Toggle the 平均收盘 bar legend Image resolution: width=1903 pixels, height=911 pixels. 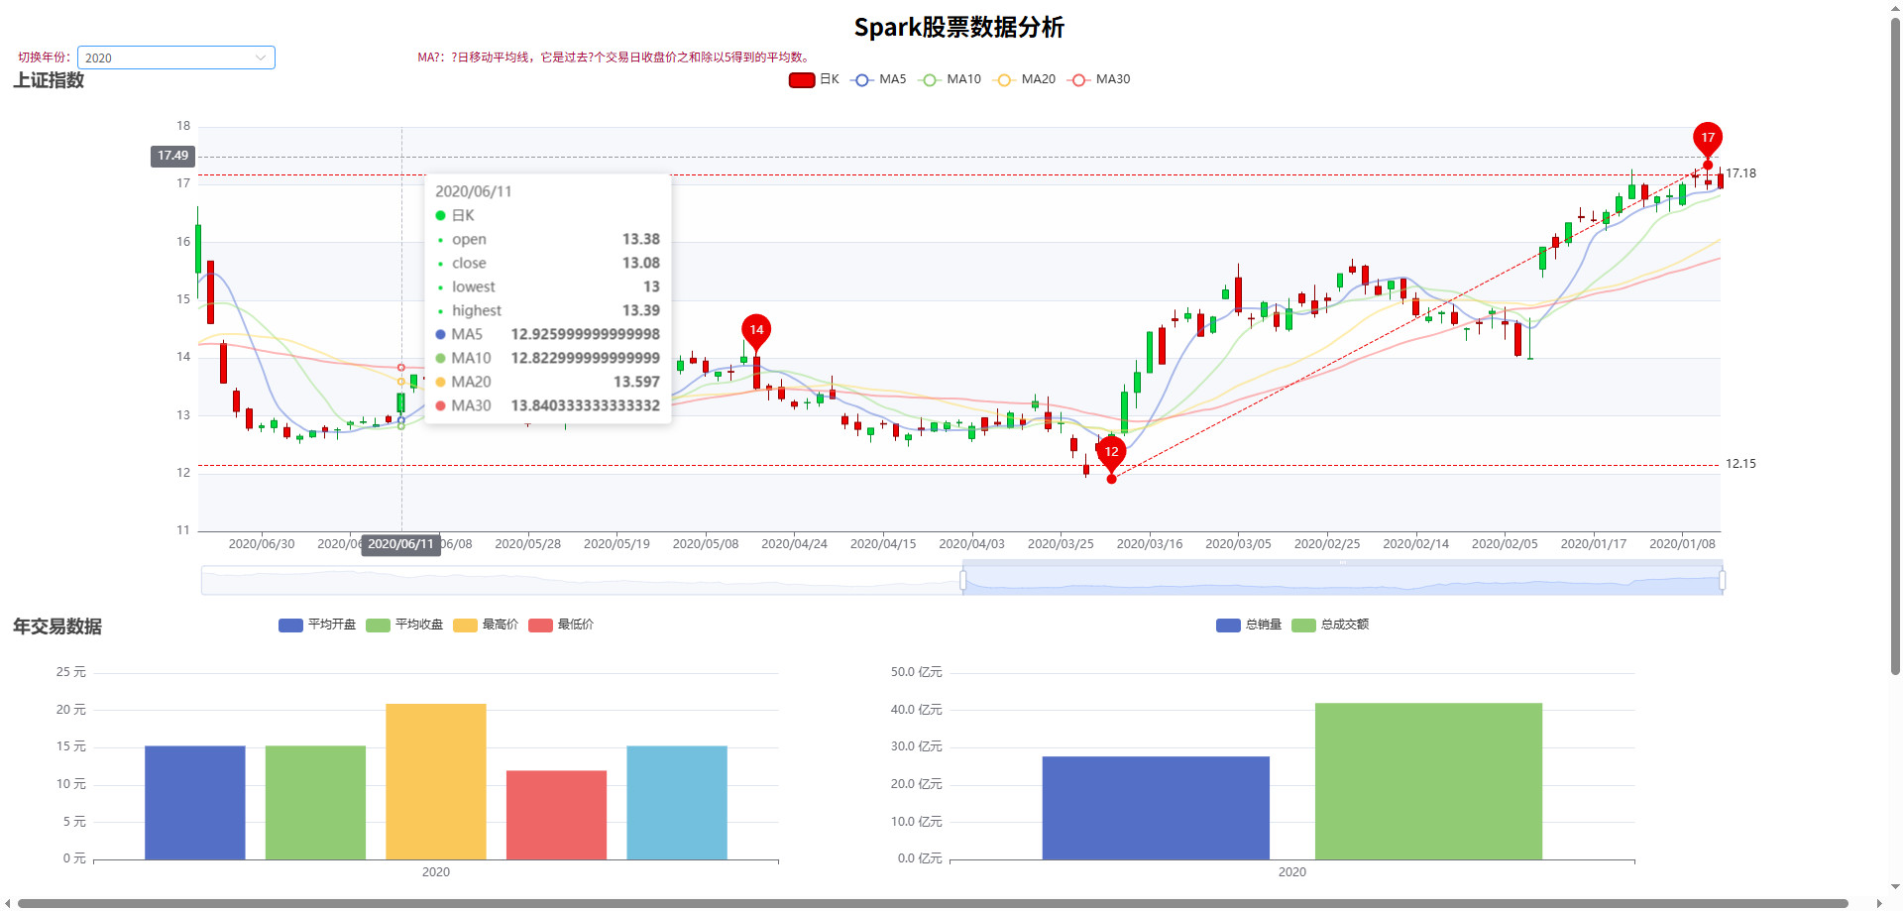[404, 625]
